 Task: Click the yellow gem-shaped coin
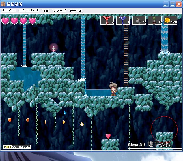coord(64,122)
